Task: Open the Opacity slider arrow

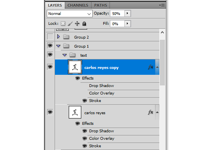Action: click(x=127, y=13)
